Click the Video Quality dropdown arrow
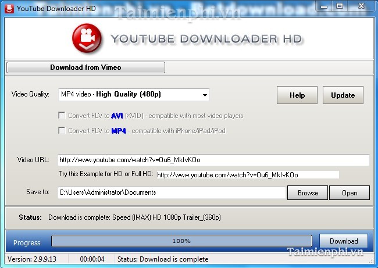The image size is (378, 268). pos(205,95)
